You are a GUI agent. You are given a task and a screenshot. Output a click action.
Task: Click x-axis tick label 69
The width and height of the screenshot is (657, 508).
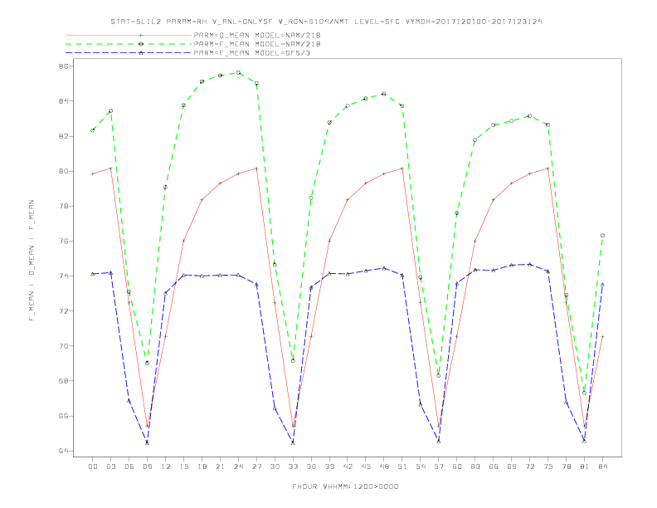pos(512,466)
